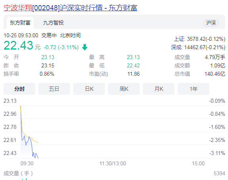Viewport: 228px width, 180px height.
Task: Click the 市盈(动) value 11.86
Action: coord(133,74)
